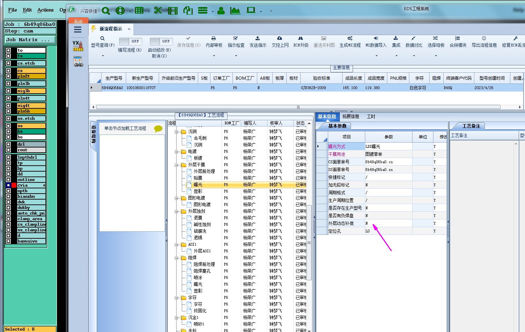The height and width of the screenshot is (332, 525).
Task: Click the green area chart icon
Action: pyautogui.click(x=235, y=11)
